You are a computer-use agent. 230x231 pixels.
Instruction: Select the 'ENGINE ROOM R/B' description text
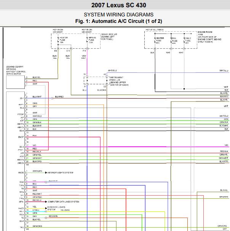209,37
